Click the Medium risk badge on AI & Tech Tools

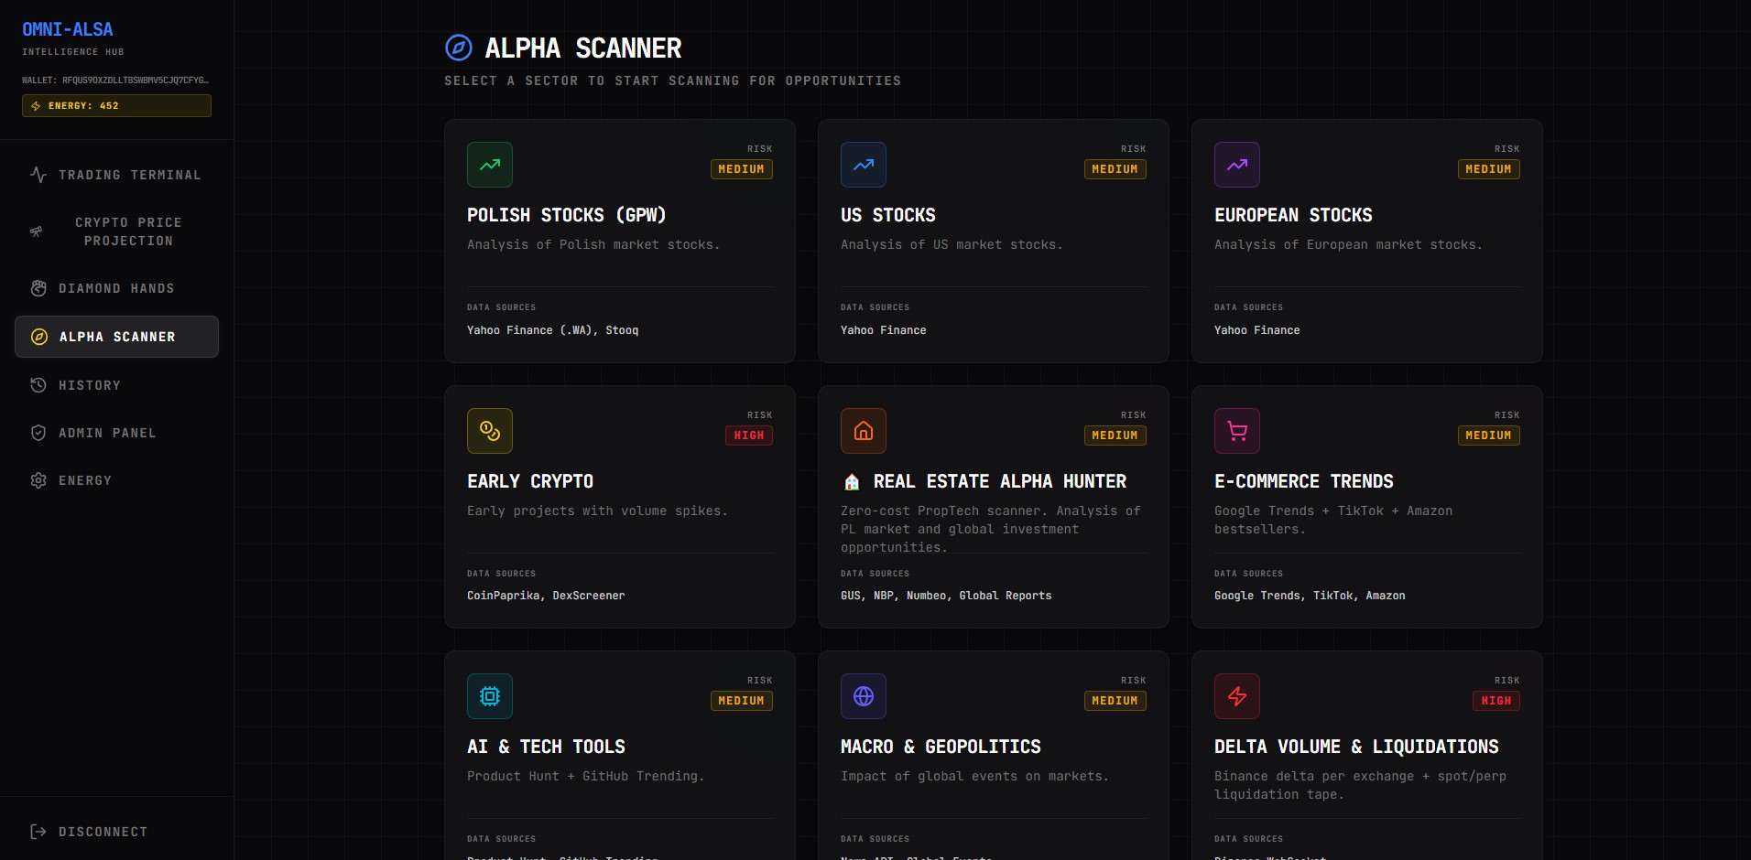(x=742, y=701)
